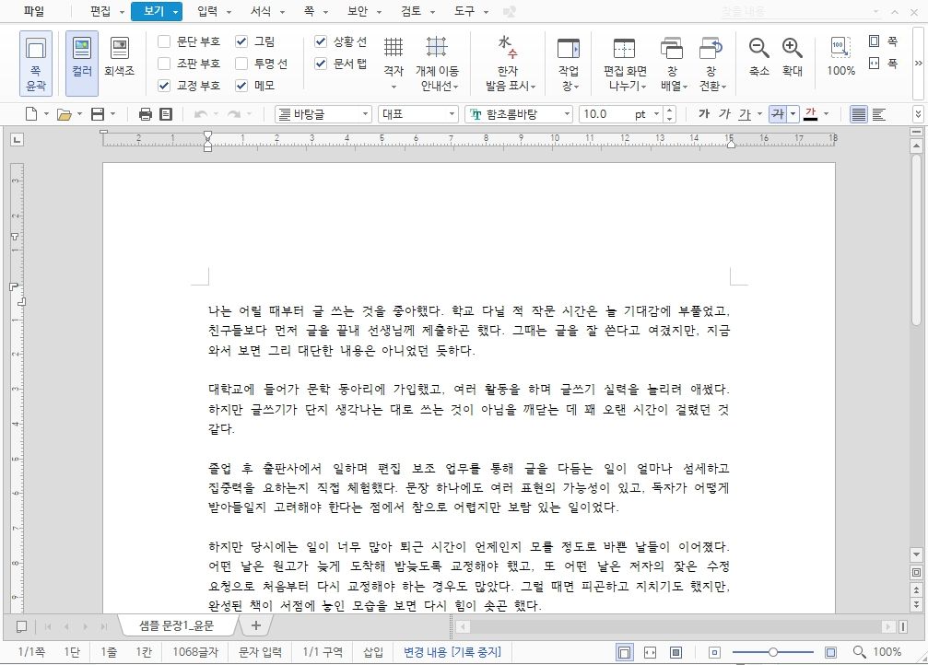Increase font size with stepper up arrow
928x665 pixels.
669,110
